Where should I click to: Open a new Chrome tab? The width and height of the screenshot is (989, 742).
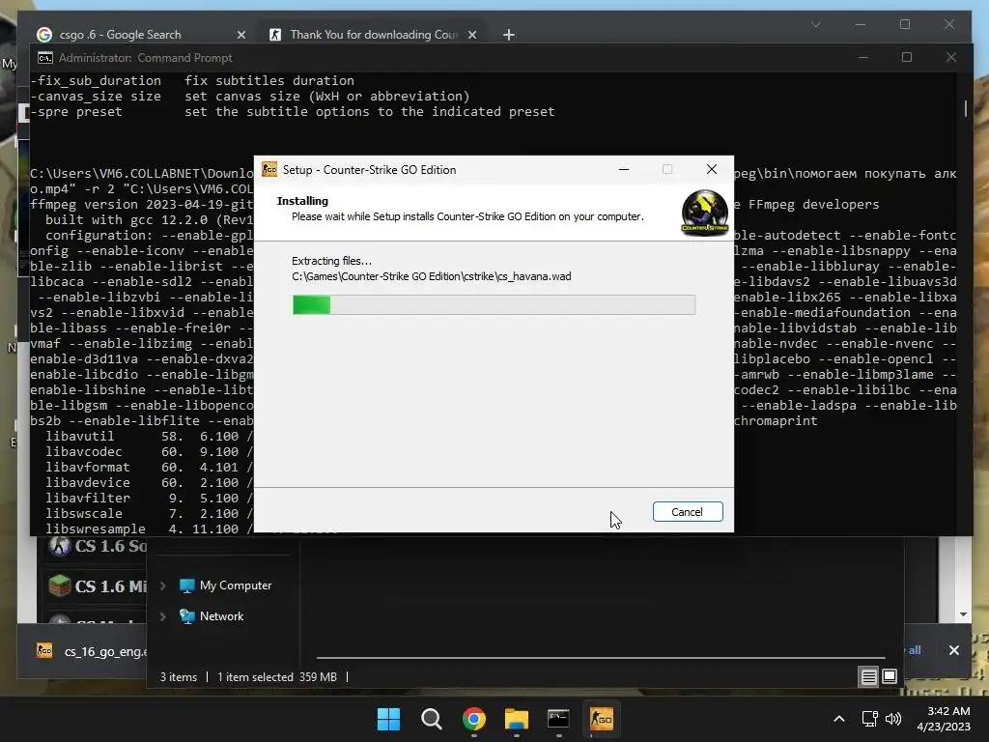tap(508, 35)
